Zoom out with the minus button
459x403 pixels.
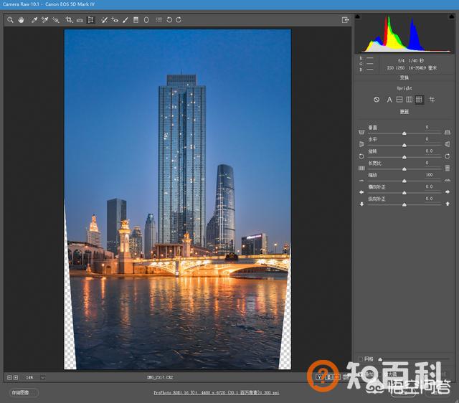(x=9, y=378)
